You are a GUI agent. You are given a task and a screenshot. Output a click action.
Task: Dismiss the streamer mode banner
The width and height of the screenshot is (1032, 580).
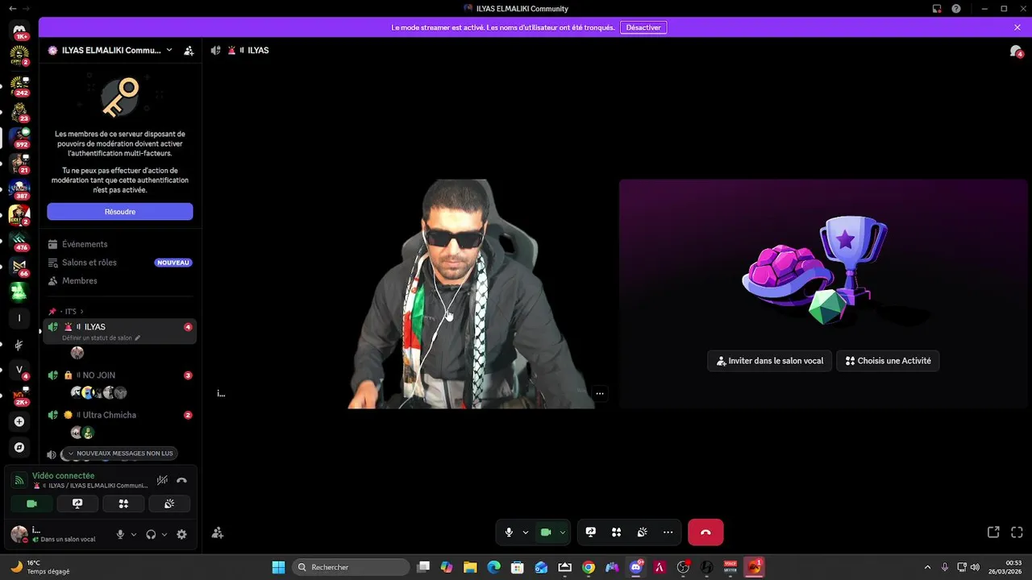[1017, 27]
